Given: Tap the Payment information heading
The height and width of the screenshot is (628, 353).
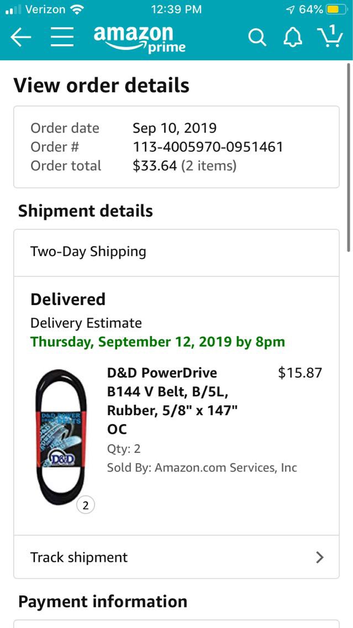Looking at the screenshot, I should (103, 601).
